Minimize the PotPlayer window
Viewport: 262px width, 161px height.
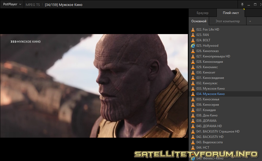[x=249, y=5]
